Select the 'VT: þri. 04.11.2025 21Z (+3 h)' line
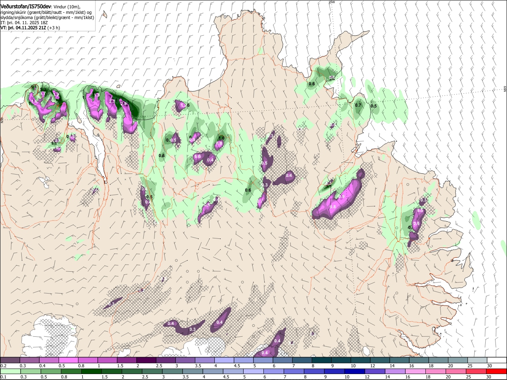Image resolution: width=507 pixels, height=380 pixels. (x=30, y=28)
